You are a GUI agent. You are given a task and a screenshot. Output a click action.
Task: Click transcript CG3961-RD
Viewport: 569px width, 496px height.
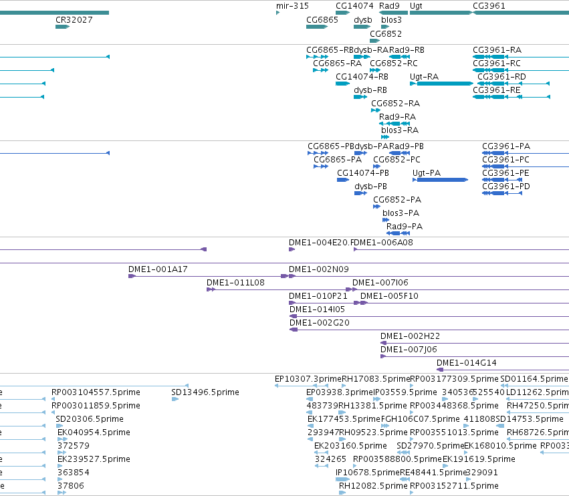tap(501, 77)
